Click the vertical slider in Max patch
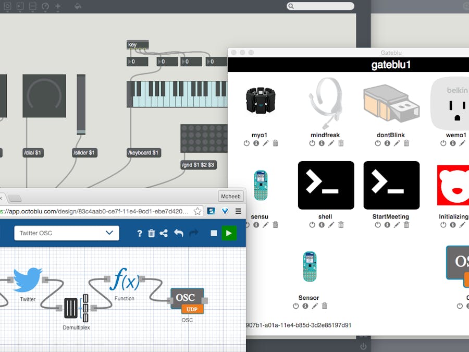 click(x=81, y=104)
